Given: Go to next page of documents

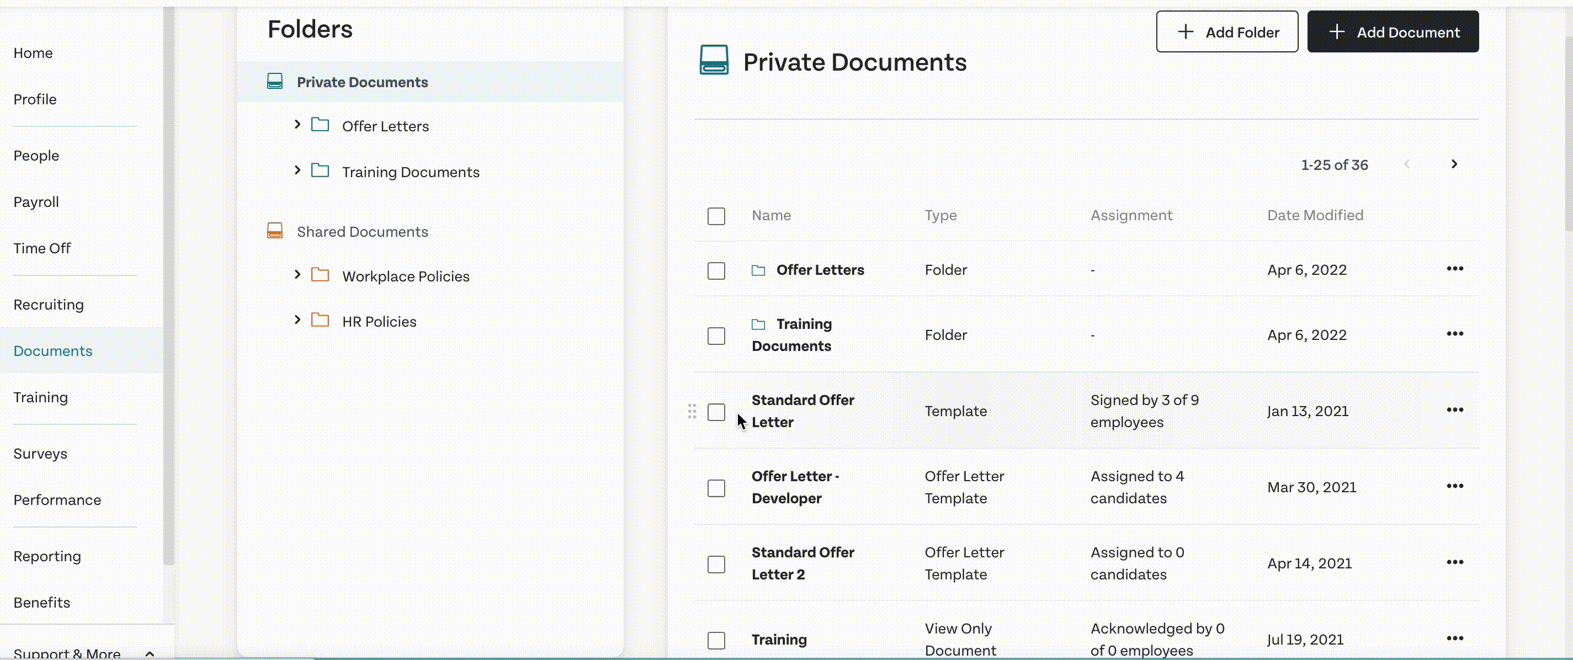Looking at the screenshot, I should coord(1454,164).
